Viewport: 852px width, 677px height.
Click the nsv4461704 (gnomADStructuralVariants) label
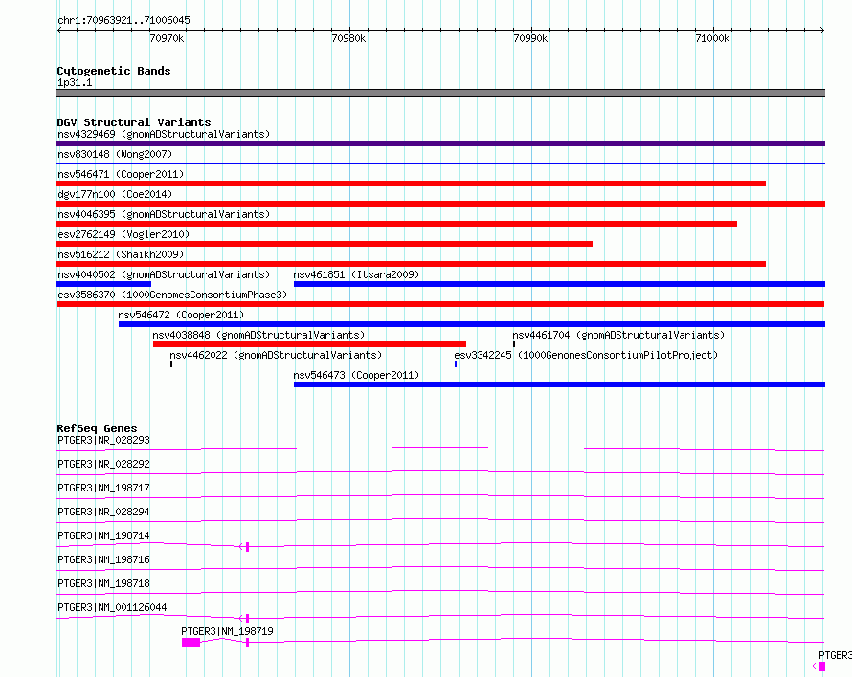click(618, 335)
